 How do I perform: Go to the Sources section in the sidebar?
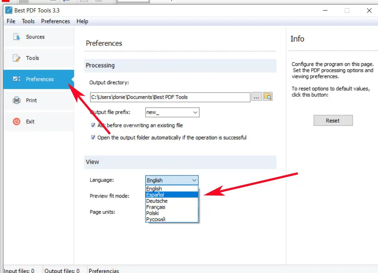[38, 37]
